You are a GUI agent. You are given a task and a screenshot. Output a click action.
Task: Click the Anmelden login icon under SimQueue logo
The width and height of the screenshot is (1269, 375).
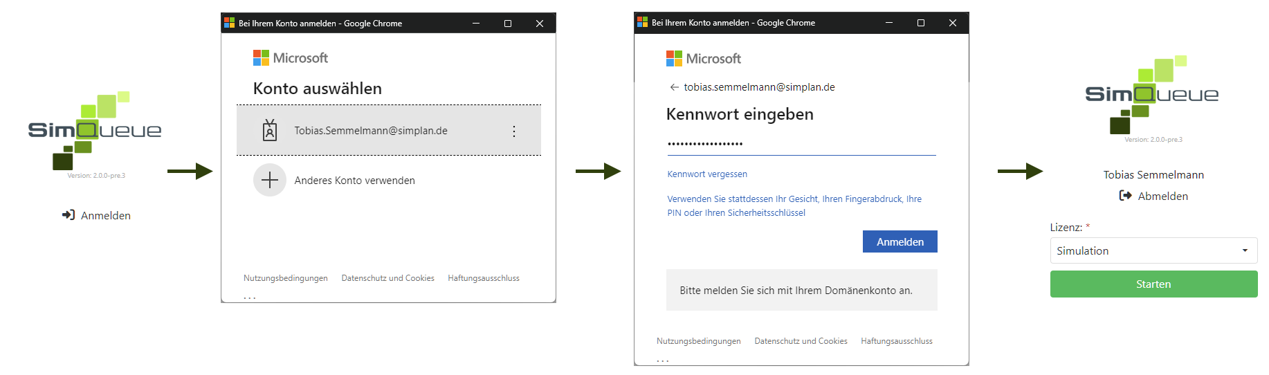(x=68, y=215)
